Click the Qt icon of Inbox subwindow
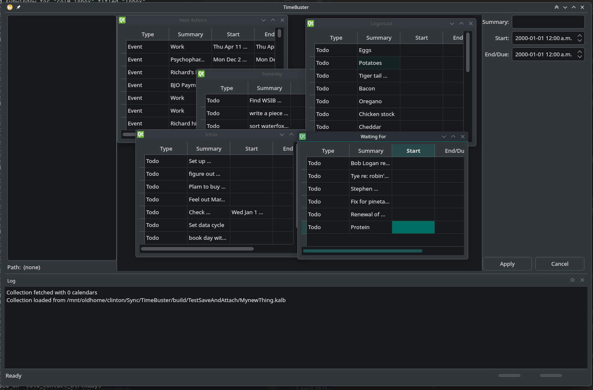593x390 pixels. tap(141, 134)
